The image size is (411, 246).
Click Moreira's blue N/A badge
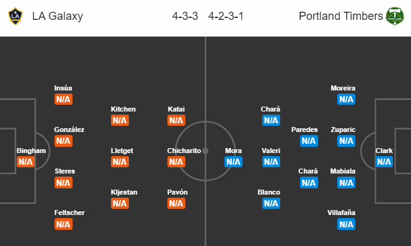[x=347, y=99]
